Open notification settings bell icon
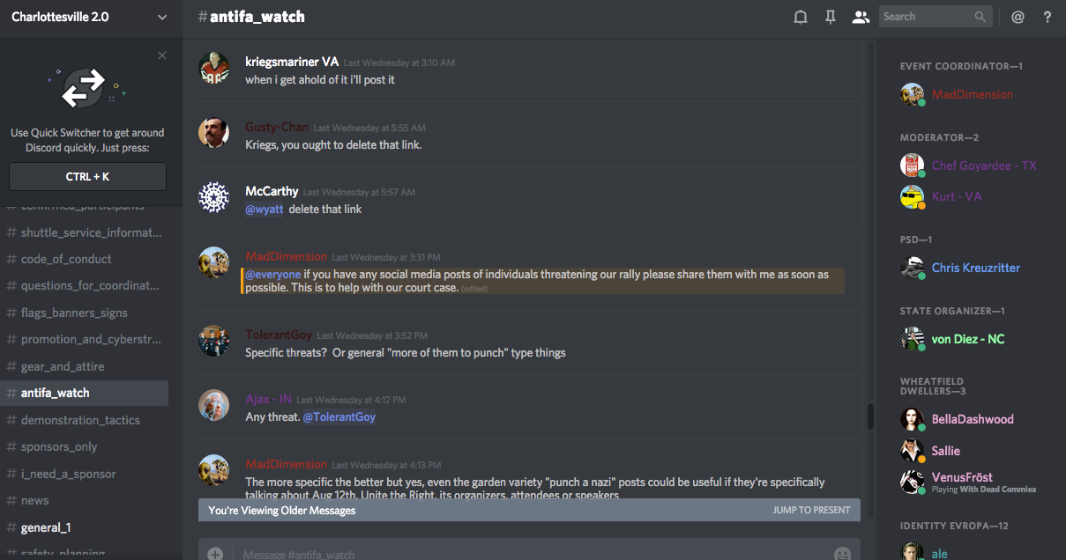 801,17
